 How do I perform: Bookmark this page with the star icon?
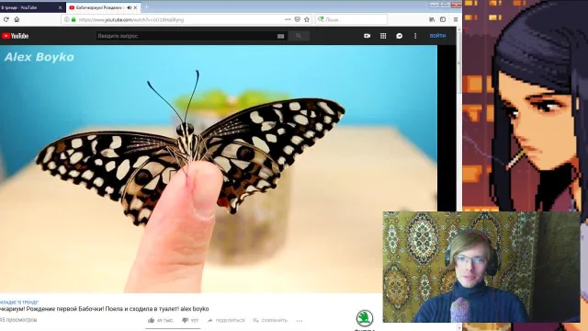pyautogui.click(x=307, y=19)
